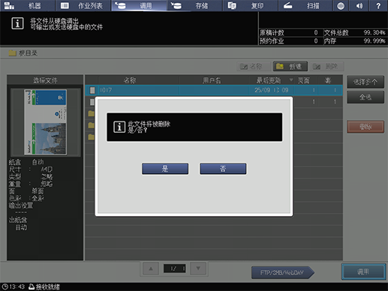Click the file icon of 1017

(x=92, y=90)
